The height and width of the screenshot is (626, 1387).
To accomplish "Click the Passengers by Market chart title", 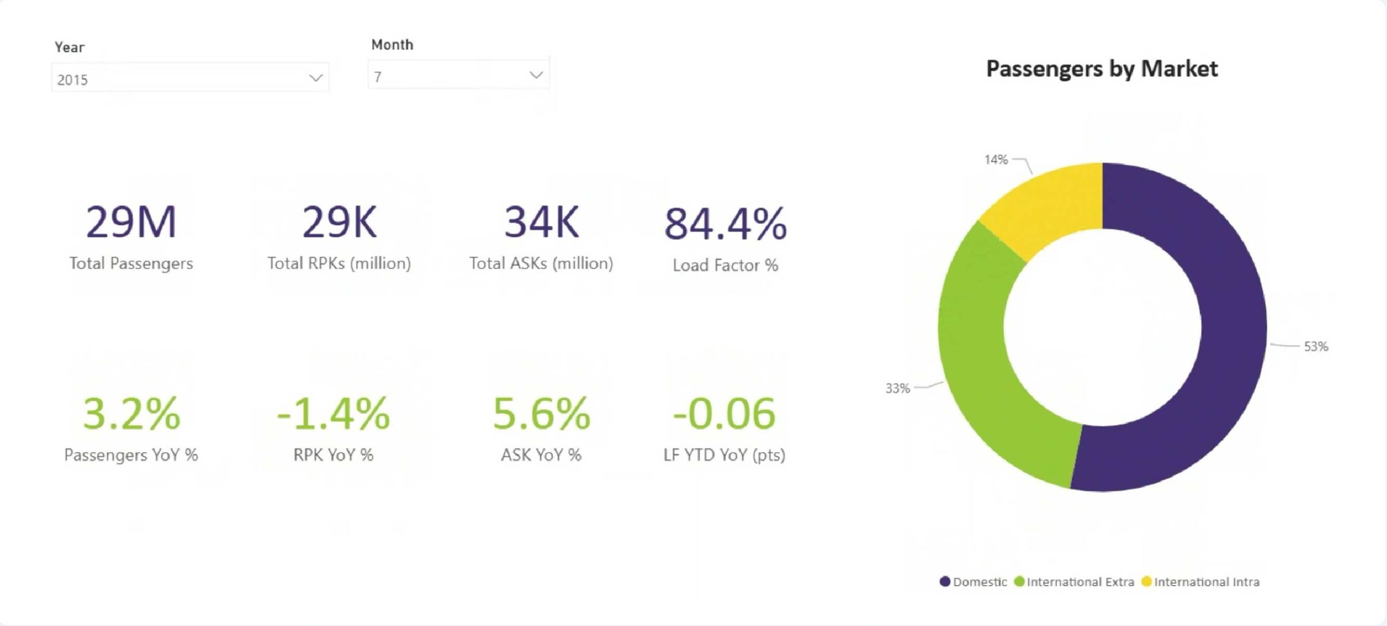I will (x=1101, y=69).
